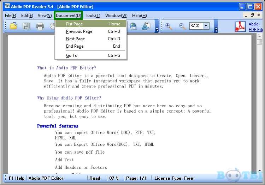Viewport: 265px width, 185px height.
Task: Click the email globe icon in toolbar
Action: coord(133,26)
